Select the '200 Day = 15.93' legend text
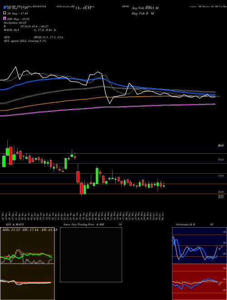The width and height of the screenshot is (227, 300). (x=18, y=19)
